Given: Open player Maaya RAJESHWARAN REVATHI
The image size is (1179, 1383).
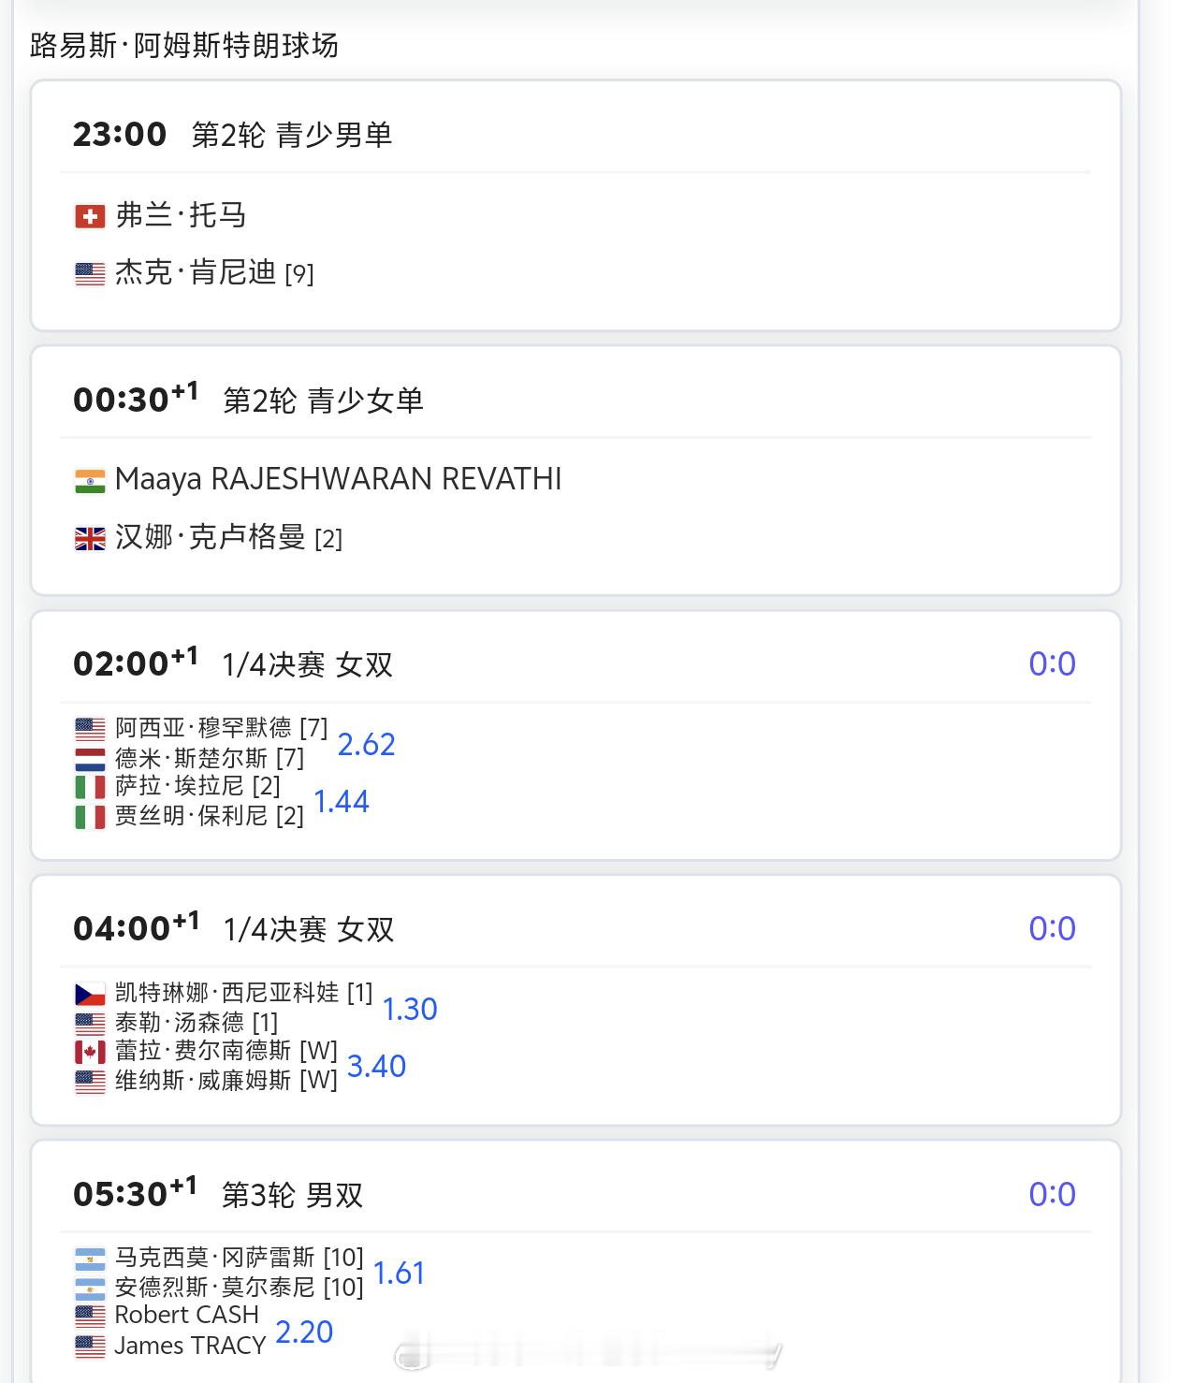Looking at the screenshot, I should click(338, 479).
